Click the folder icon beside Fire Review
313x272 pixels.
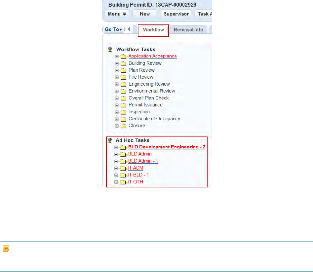coord(124,77)
